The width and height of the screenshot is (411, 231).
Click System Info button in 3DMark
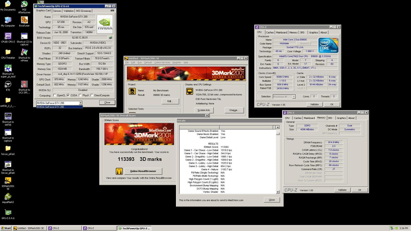204,110
